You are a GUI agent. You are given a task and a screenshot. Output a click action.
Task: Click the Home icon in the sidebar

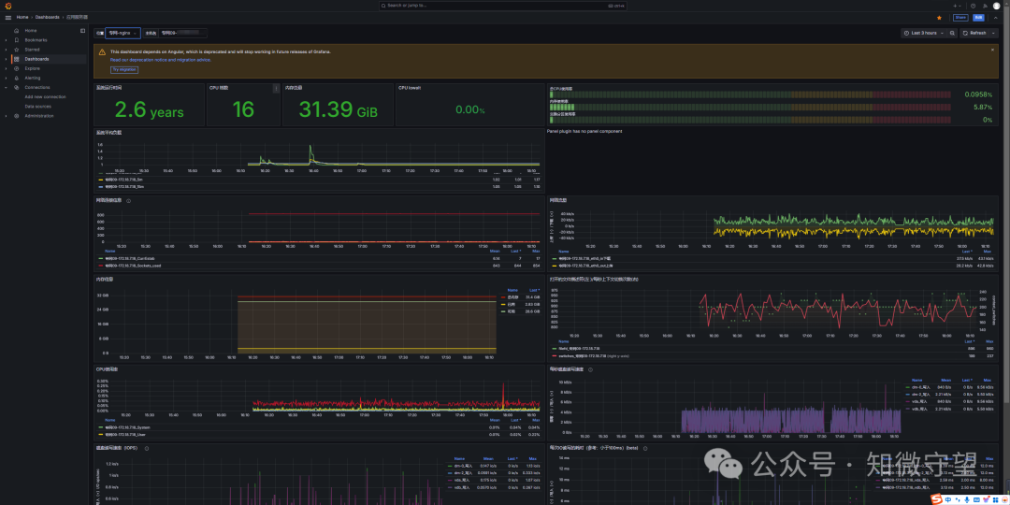(x=16, y=30)
